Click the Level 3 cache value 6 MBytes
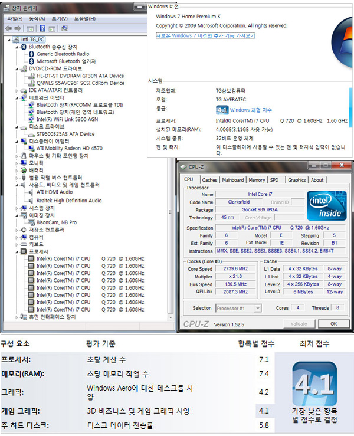 coord(303,291)
